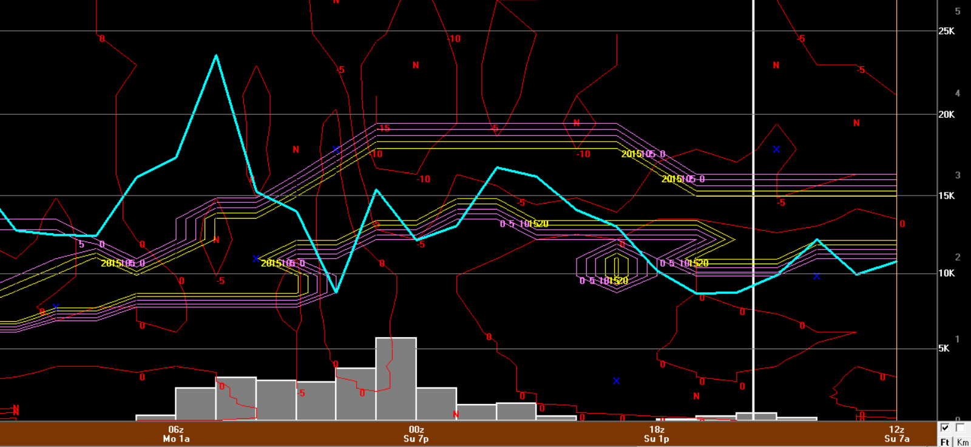Click the 5K height axis label
971x447 pixels.
[943, 349]
